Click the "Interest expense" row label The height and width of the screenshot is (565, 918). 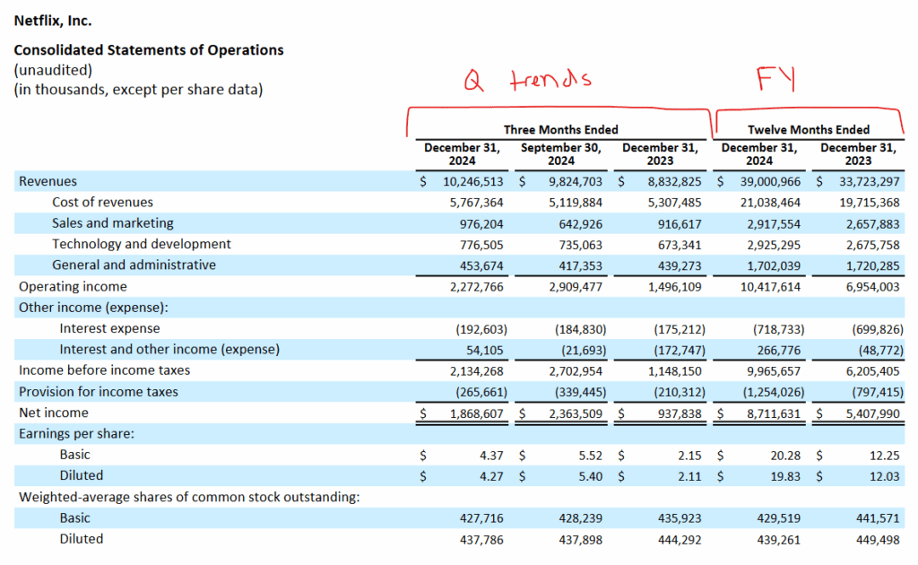tap(109, 329)
